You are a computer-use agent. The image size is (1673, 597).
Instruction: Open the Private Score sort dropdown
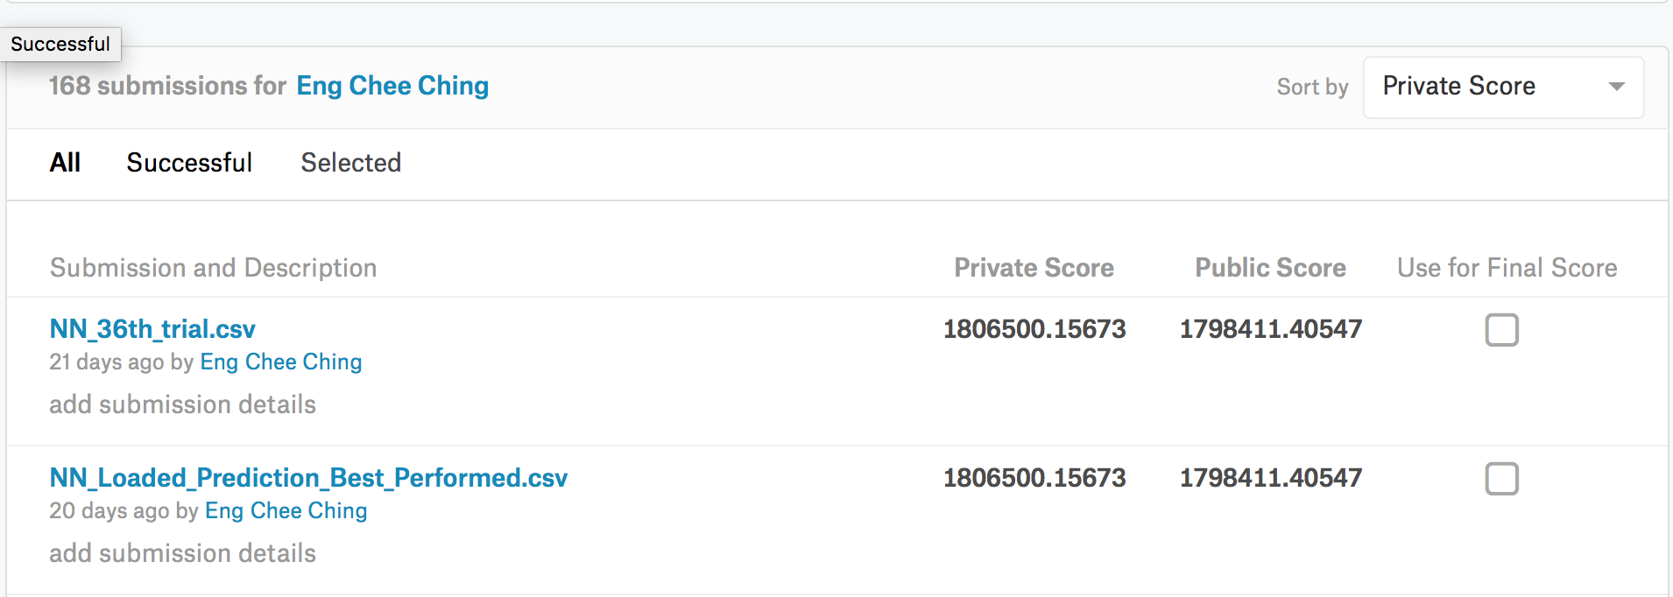coord(1502,87)
